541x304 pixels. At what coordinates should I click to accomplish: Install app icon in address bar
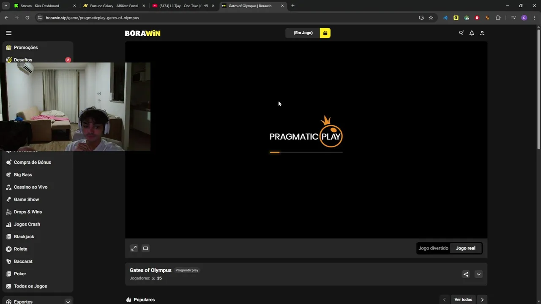click(421, 18)
